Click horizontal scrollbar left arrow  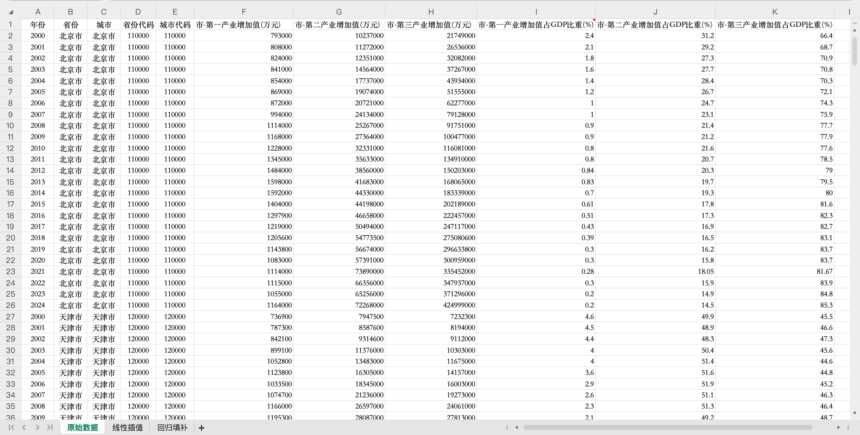pos(517,427)
